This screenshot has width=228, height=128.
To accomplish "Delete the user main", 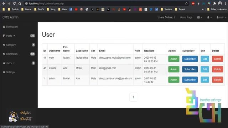I will pyautogui.click(x=218, y=59).
